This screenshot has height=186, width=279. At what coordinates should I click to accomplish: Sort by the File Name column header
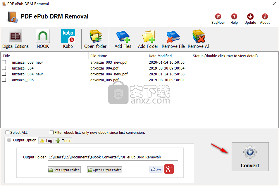[118, 56]
